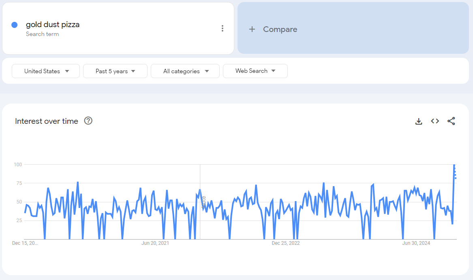Open help icon next to Interest over time
The image size is (473, 280).
click(x=88, y=121)
